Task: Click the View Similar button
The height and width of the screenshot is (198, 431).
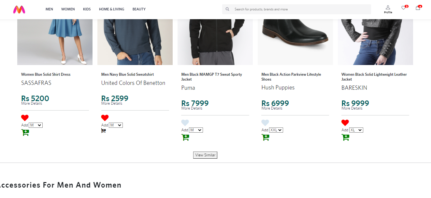Action: 205,155
